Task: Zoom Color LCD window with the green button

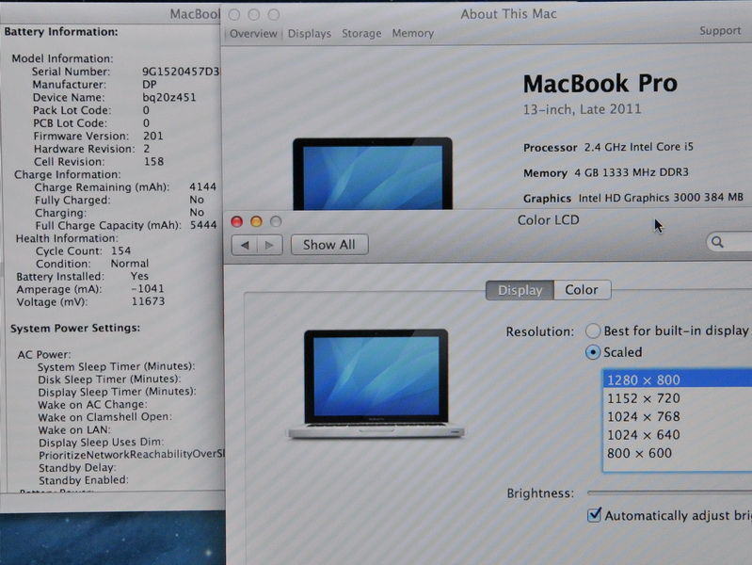Action: click(275, 221)
